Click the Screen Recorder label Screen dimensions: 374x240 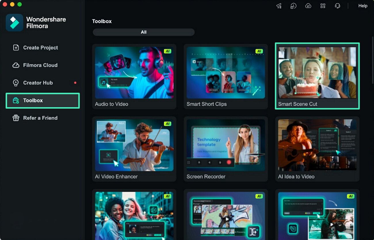[206, 177]
